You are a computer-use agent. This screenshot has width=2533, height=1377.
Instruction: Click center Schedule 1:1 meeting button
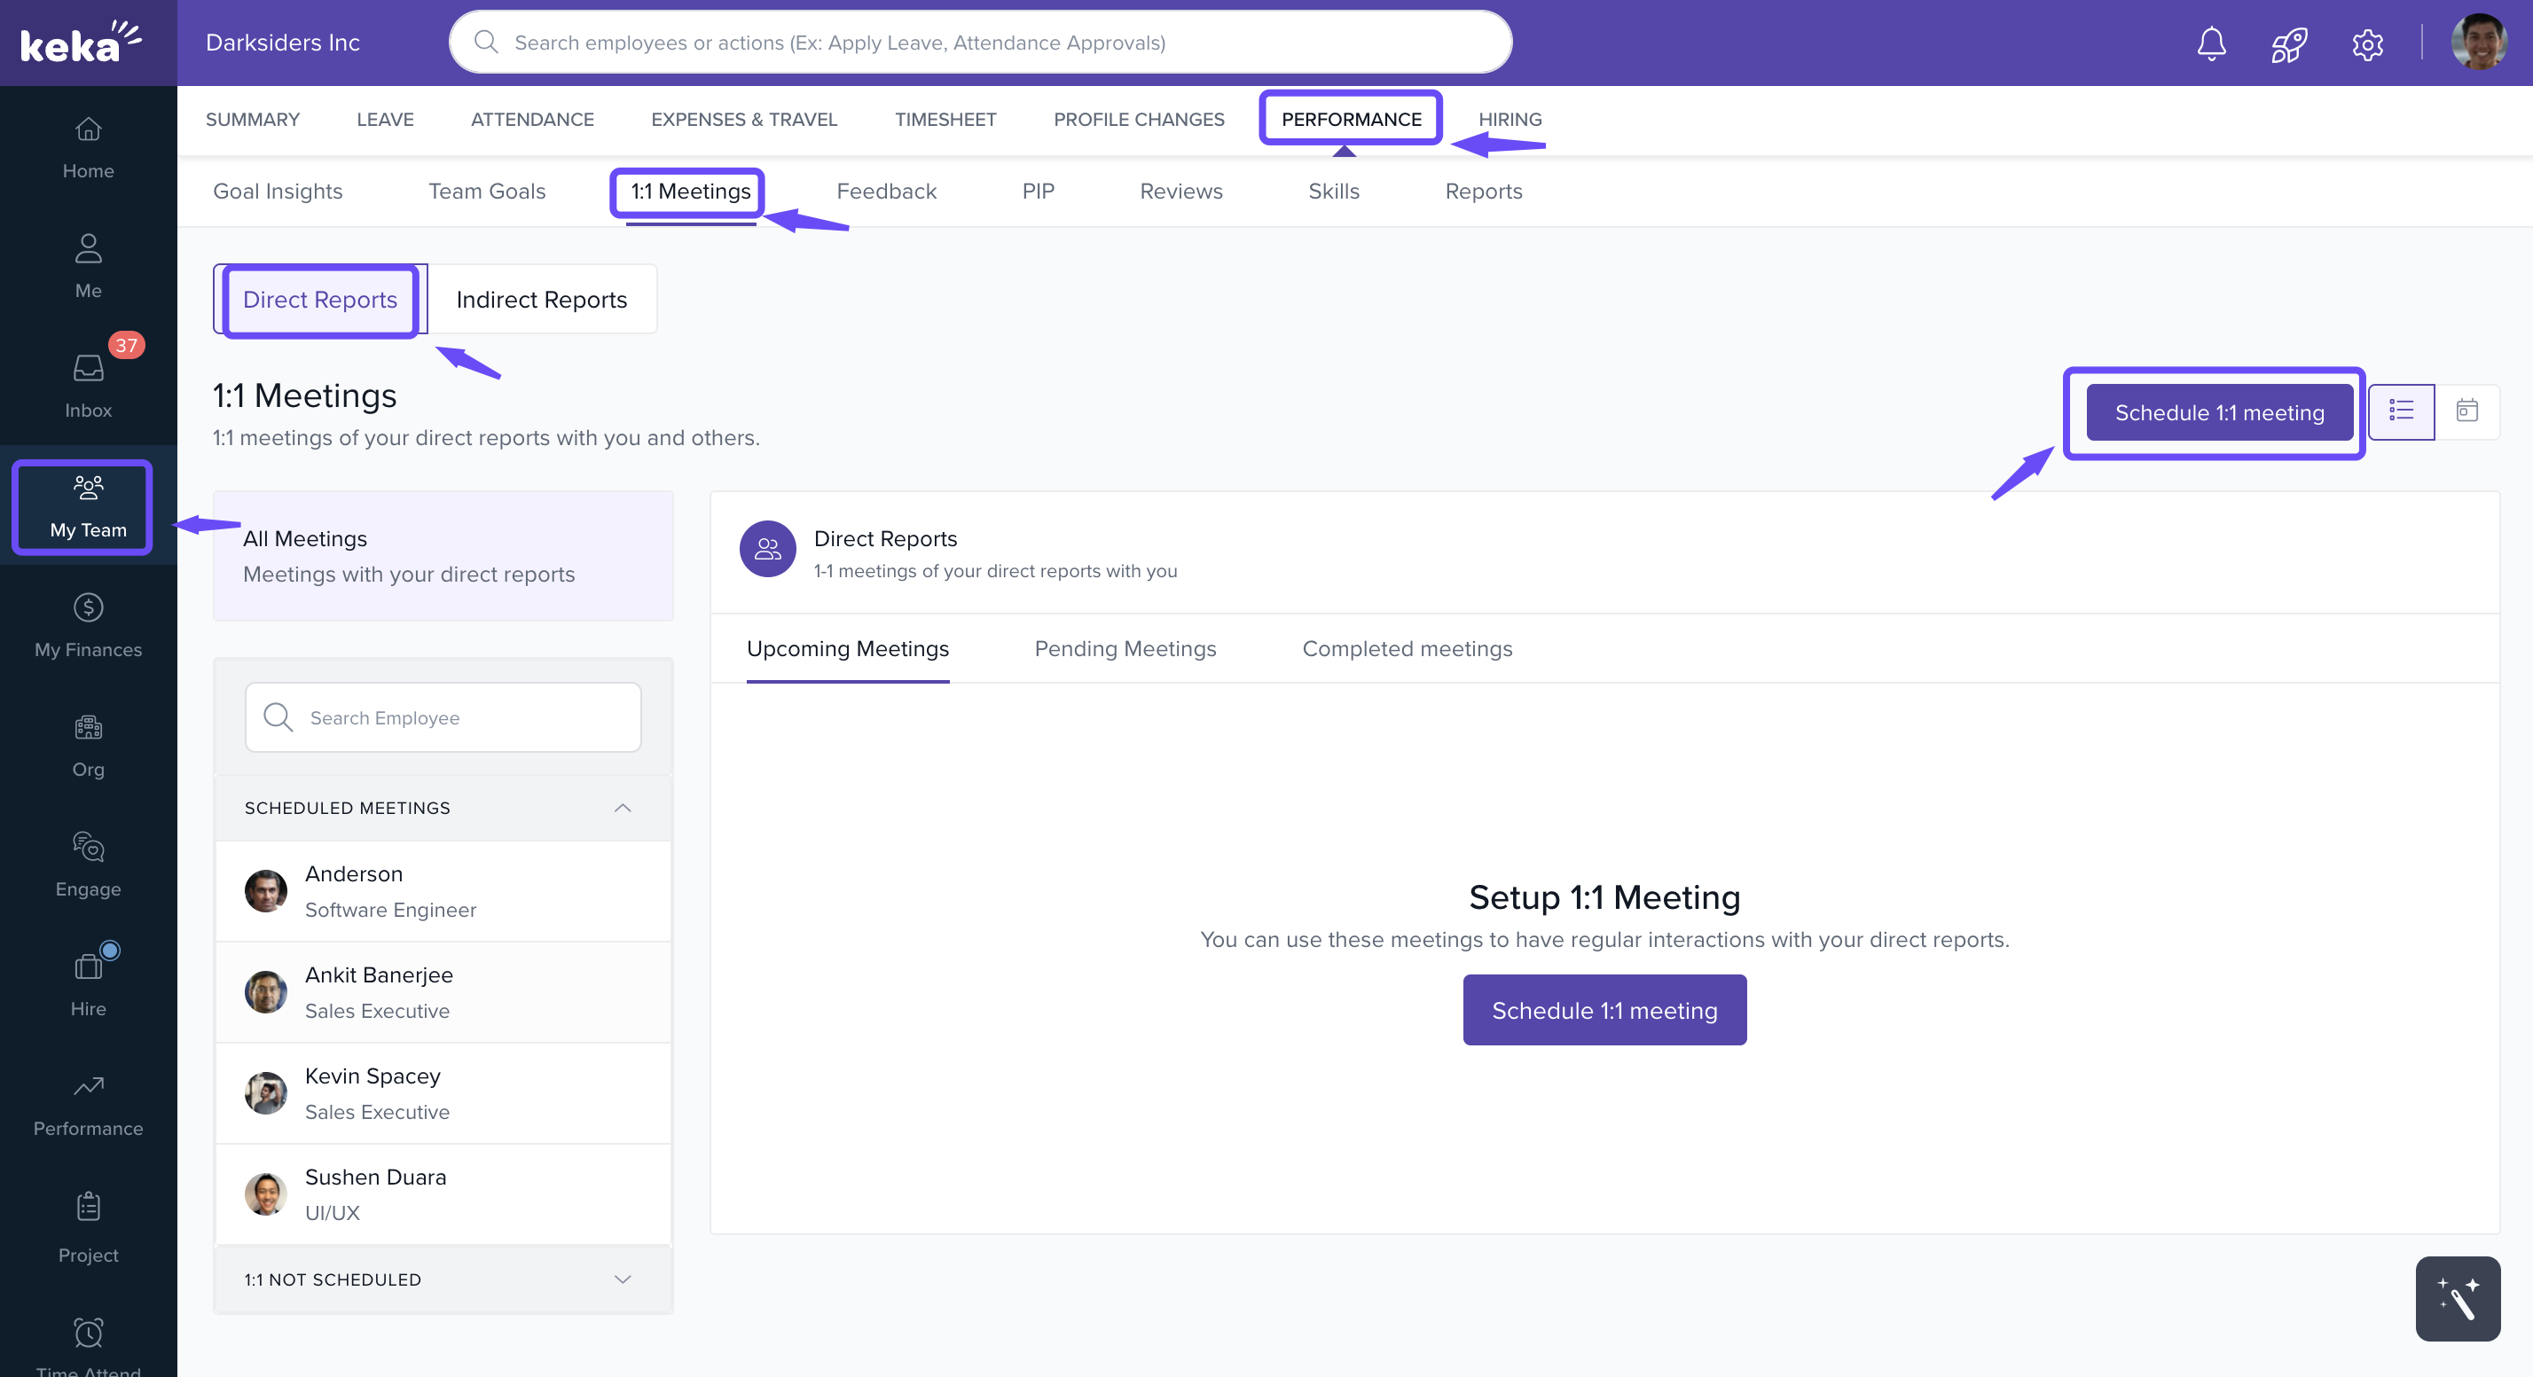tap(1604, 1011)
